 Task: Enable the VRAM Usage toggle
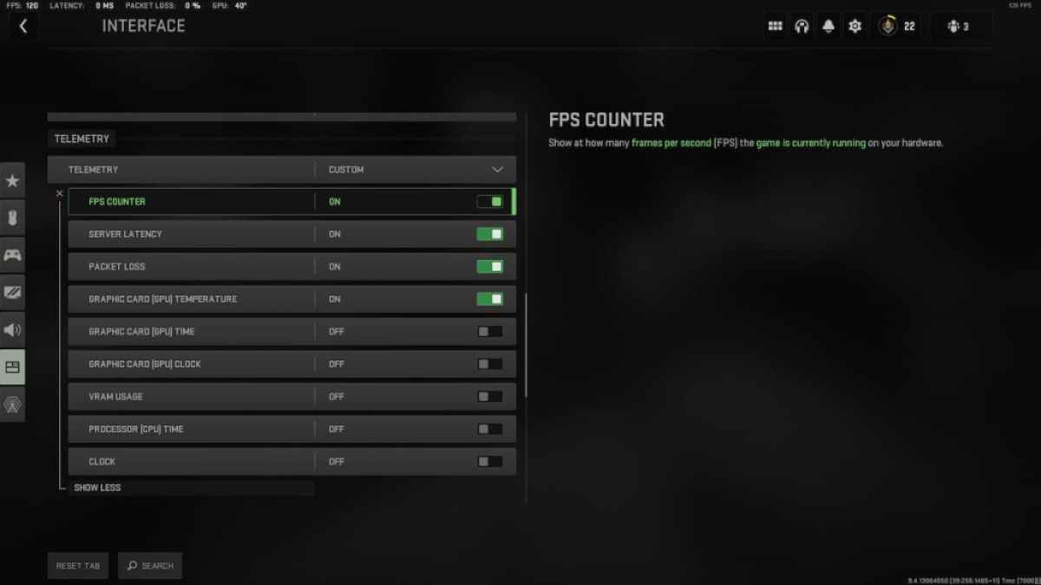(489, 396)
